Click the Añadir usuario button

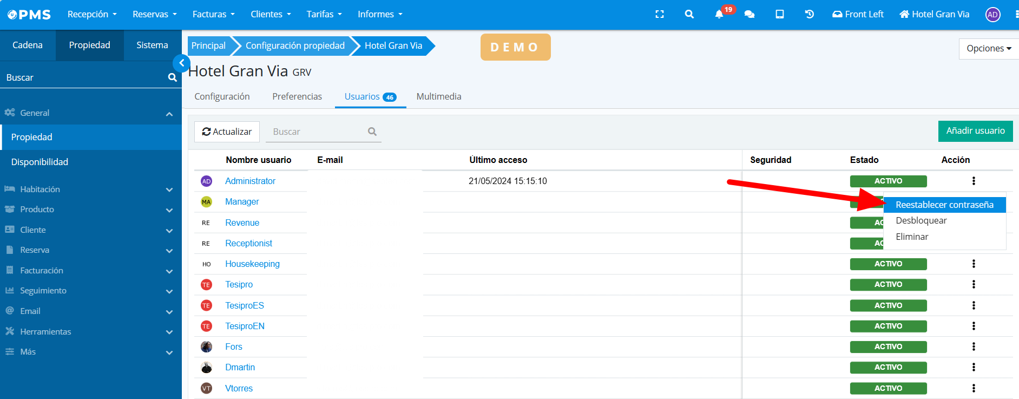tap(975, 131)
